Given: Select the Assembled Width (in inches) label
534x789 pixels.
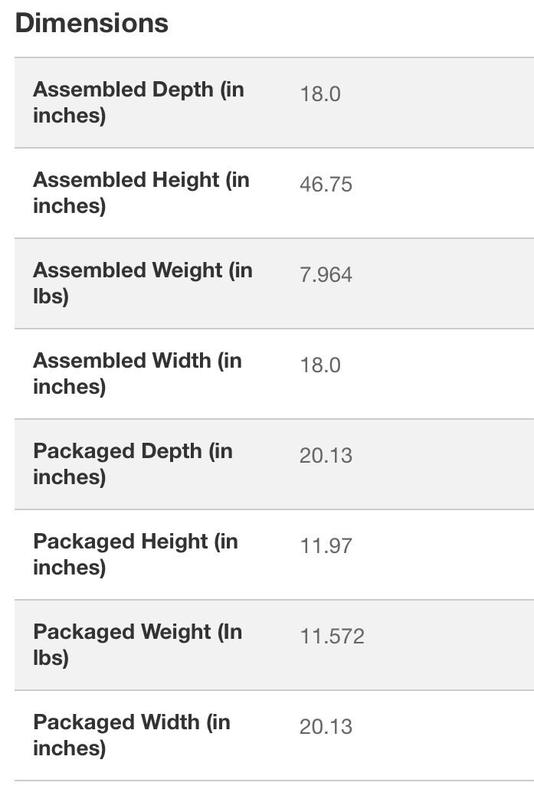Looking at the screenshot, I should tap(137, 374).
